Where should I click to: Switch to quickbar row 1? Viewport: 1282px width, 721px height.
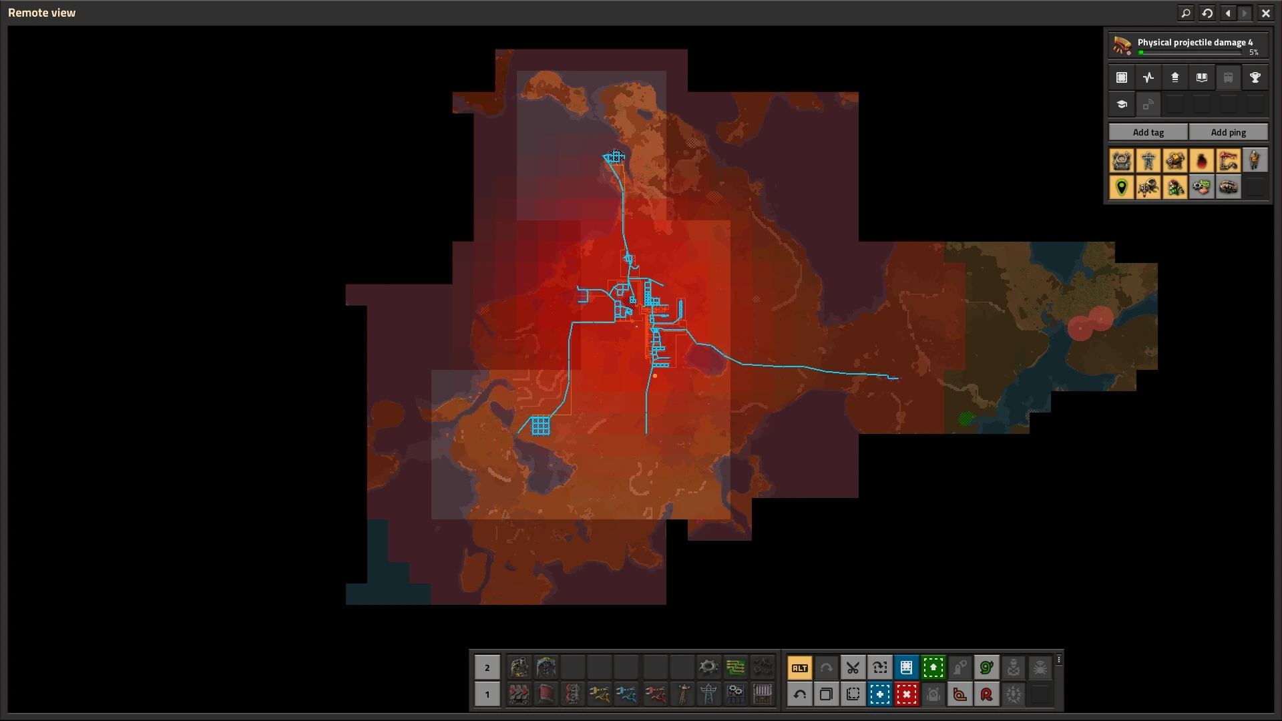(487, 694)
